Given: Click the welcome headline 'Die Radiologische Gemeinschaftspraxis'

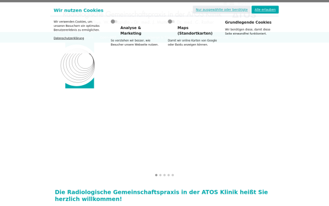Looking at the screenshot, I should pyautogui.click(x=161, y=196).
